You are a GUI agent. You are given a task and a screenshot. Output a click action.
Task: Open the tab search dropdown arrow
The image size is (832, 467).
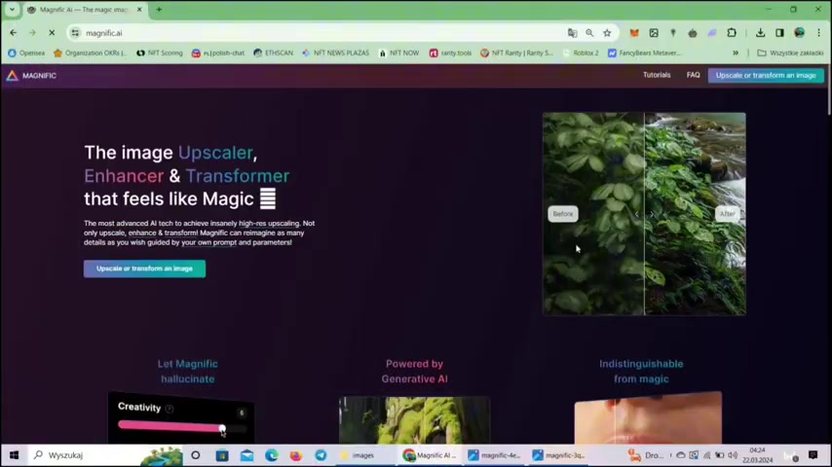(x=12, y=10)
